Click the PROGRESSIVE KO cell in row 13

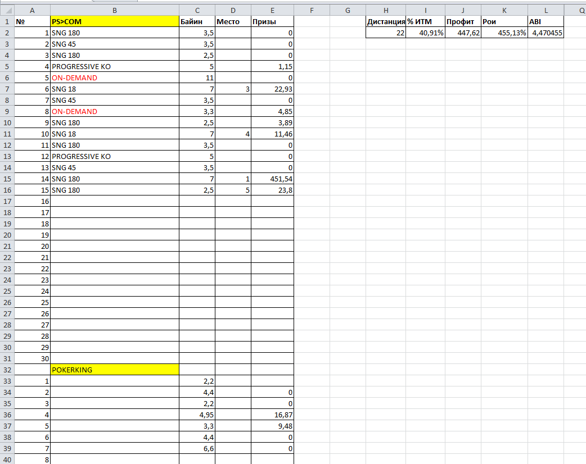pyautogui.click(x=115, y=156)
